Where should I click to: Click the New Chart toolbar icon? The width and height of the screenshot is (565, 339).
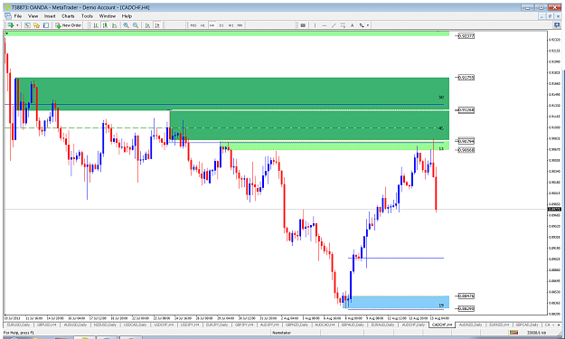click(11, 25)
